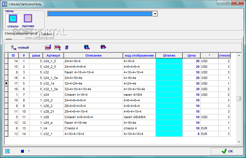Click scroll down arrow of table
246x158 pixels.
[239, 142]
